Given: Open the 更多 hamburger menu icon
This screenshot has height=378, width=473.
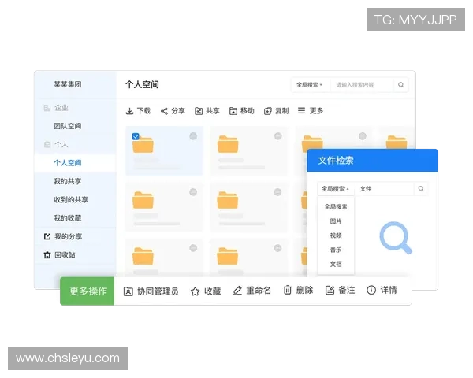Looking at the screenshot, I should (301, 110).
